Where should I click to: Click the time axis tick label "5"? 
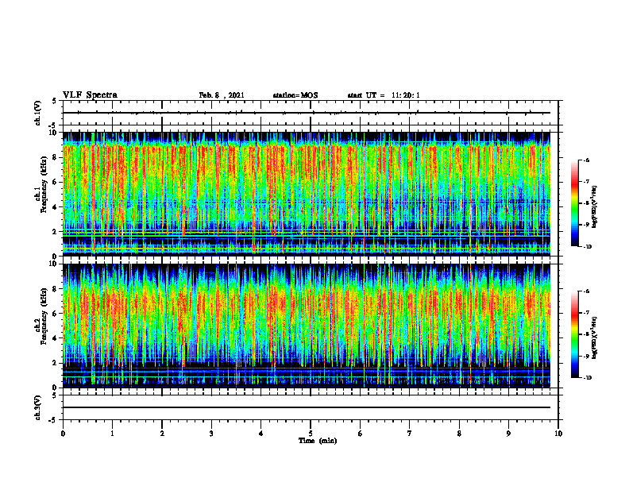[x=311, y=434]
